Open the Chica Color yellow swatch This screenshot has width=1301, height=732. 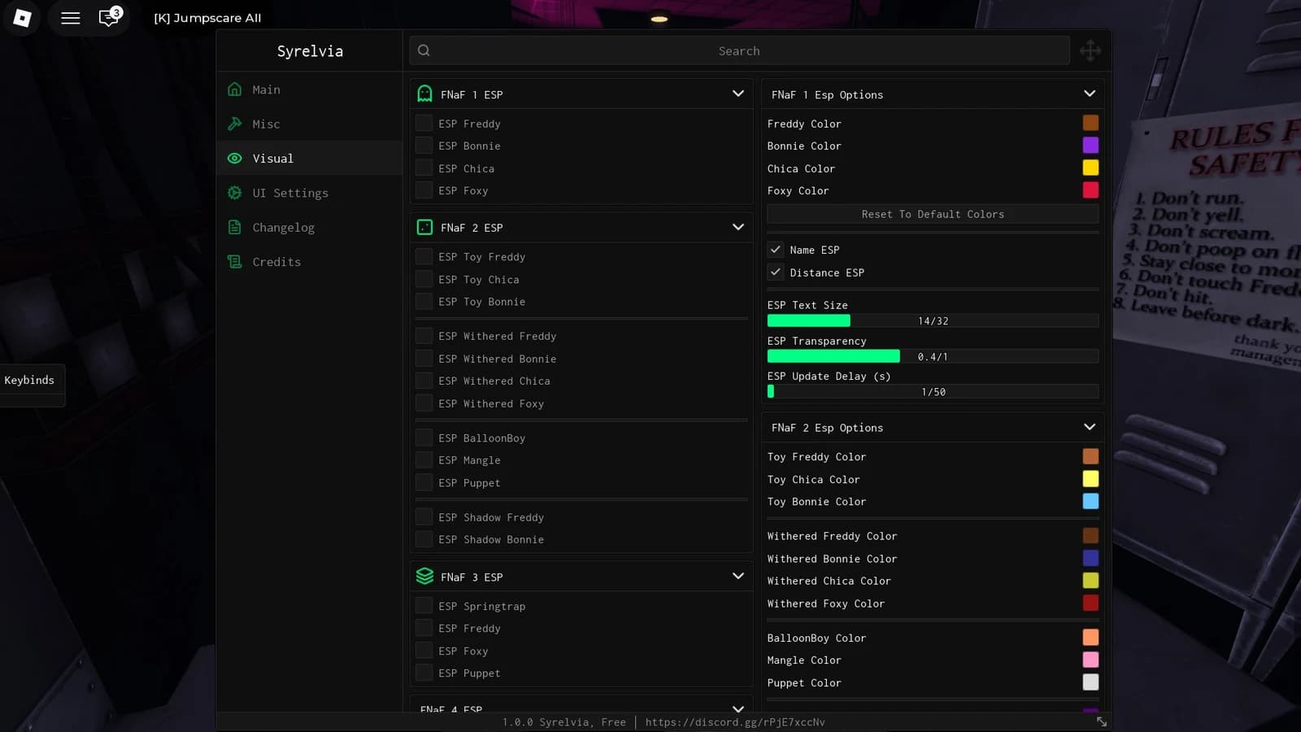tap(1090, 168)
